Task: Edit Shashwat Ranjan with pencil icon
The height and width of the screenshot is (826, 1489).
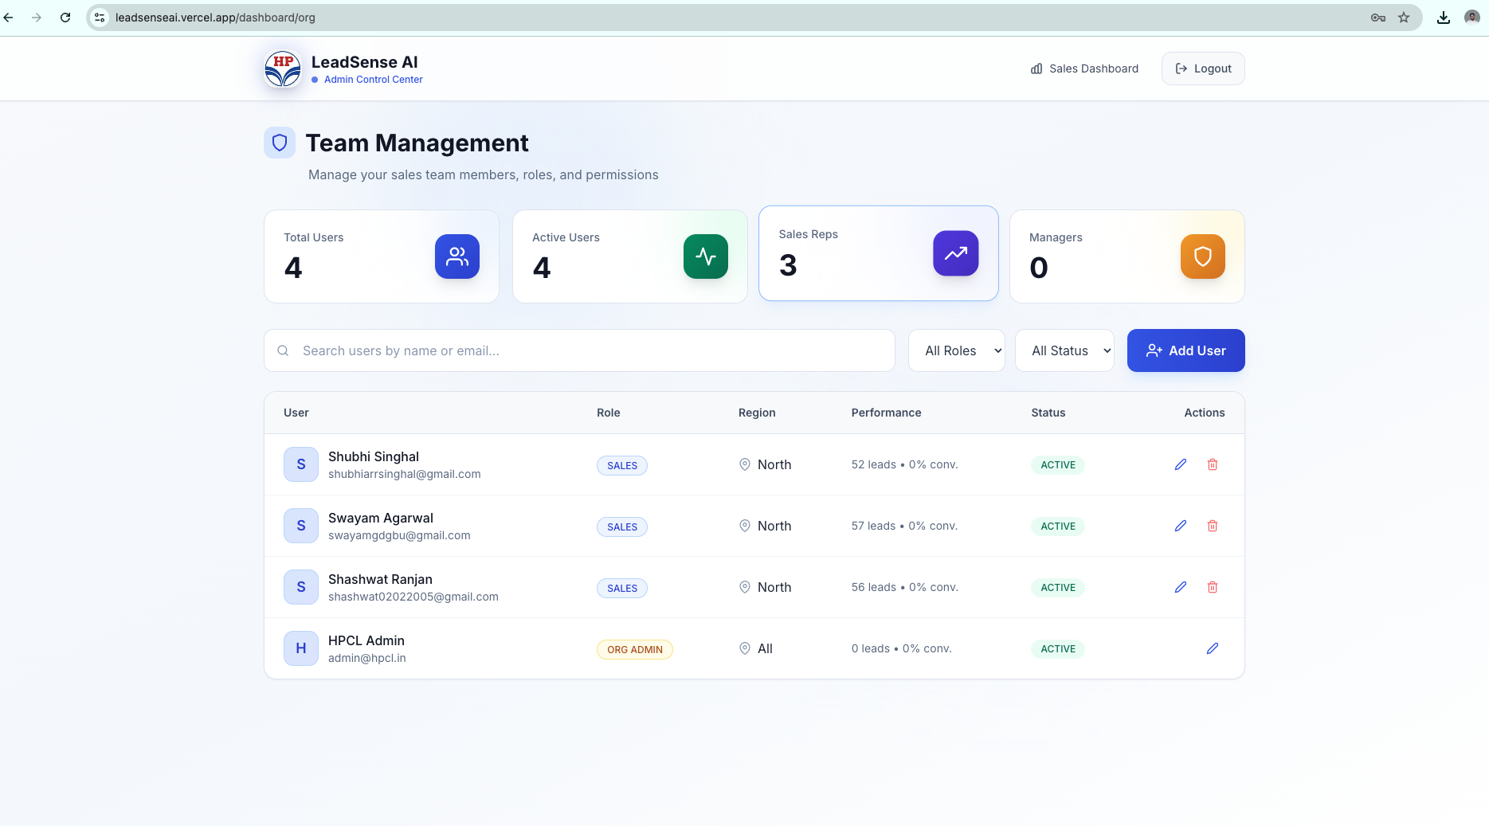Action: coord(1181,587)
